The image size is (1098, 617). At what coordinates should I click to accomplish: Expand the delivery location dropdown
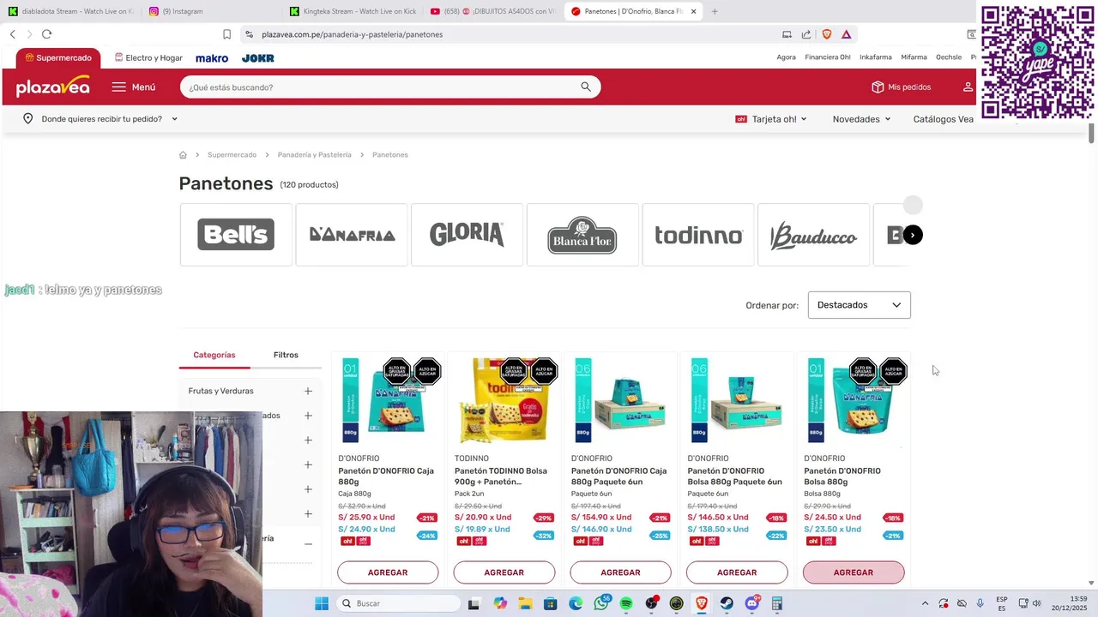[174, 119]
